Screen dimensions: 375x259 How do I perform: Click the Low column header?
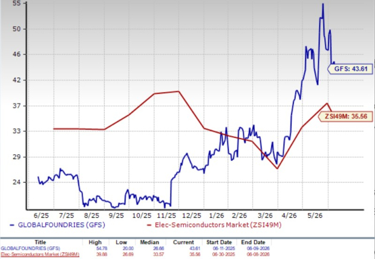point(121,242)
